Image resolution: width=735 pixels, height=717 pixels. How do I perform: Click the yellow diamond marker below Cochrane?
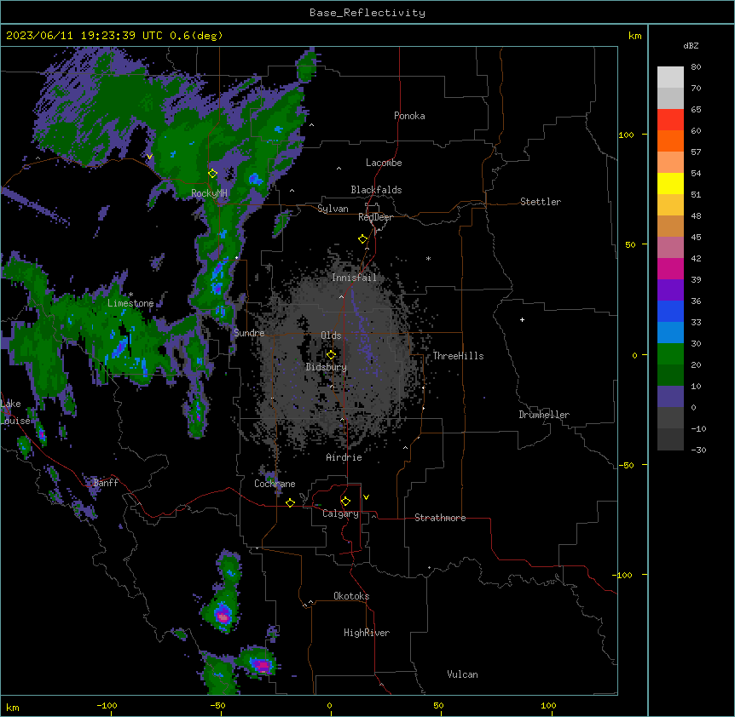click(290, 502)
